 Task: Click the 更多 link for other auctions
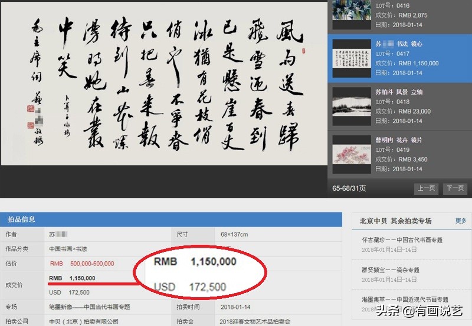461,221
